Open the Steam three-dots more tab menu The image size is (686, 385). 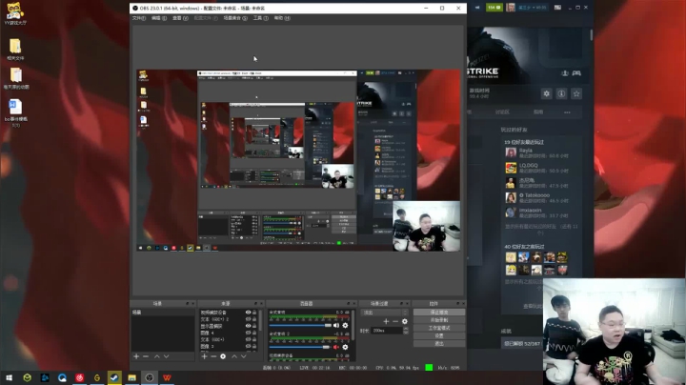(567, 112)
